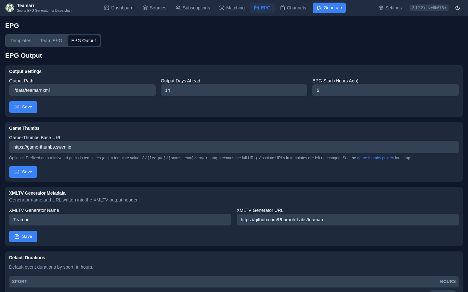This screenshot has width=468, height=292.
Task: Edit the EPG Start Hours Ago field
Action: click(385, 90)
